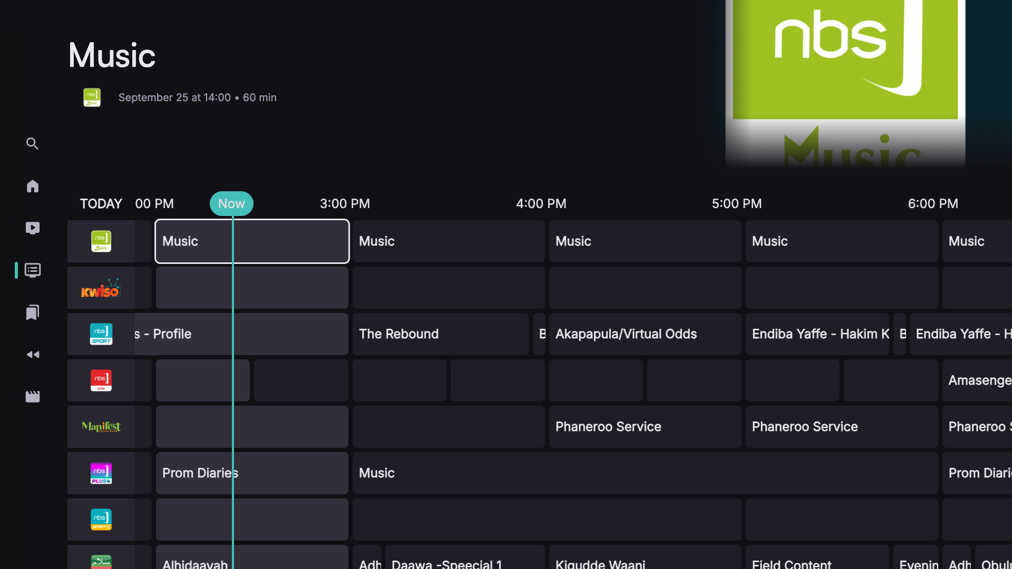Select the Manifest Television channel logo
1012x569 pixels.
(x=101, y=427)
